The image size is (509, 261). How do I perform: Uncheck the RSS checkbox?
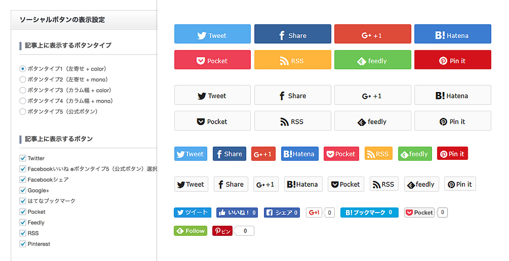click(23, 233)
